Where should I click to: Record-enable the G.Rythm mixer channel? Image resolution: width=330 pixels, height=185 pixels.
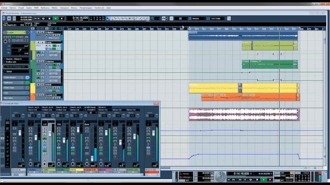tap(30, 164)
